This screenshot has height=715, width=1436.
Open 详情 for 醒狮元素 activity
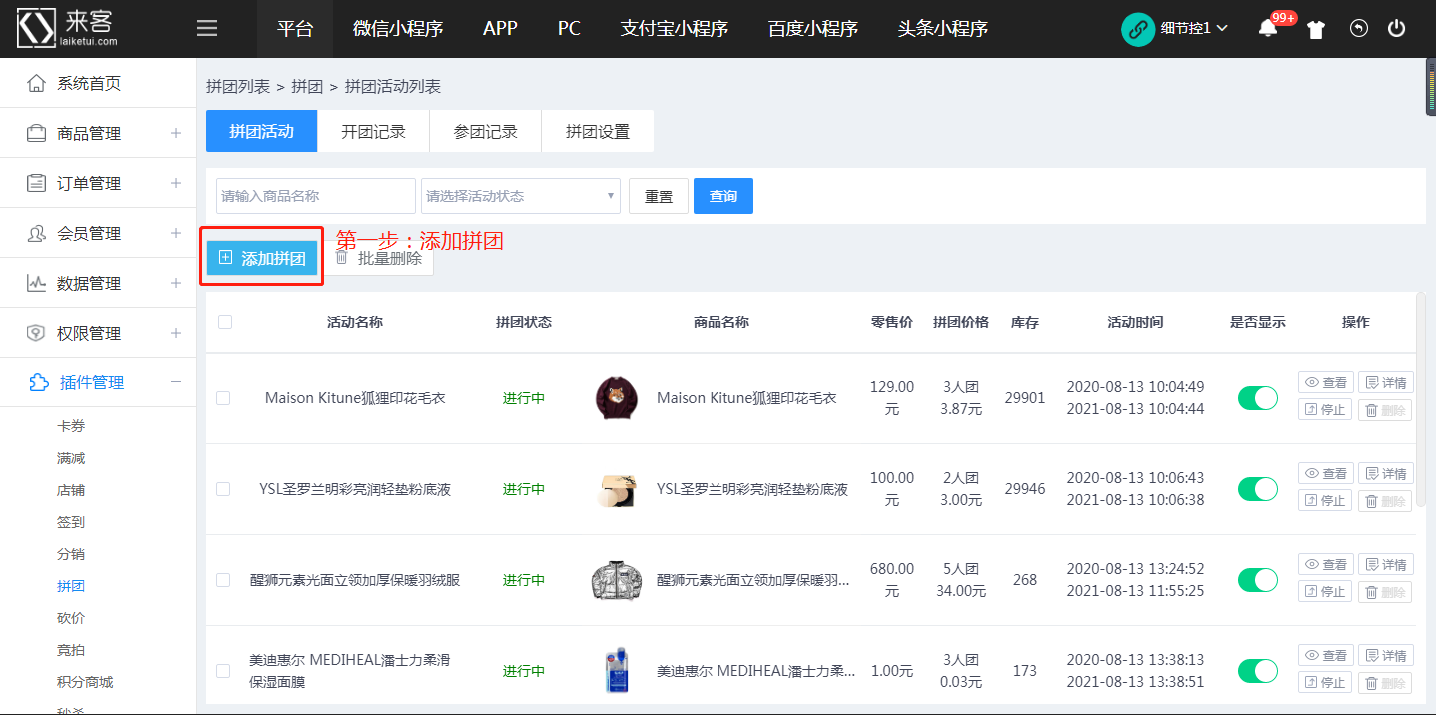(1385, 564)
